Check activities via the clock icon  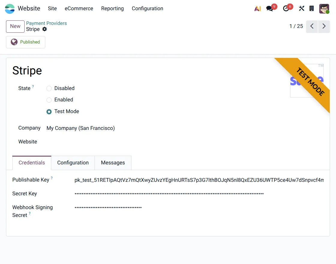click(x=286, y=8)
